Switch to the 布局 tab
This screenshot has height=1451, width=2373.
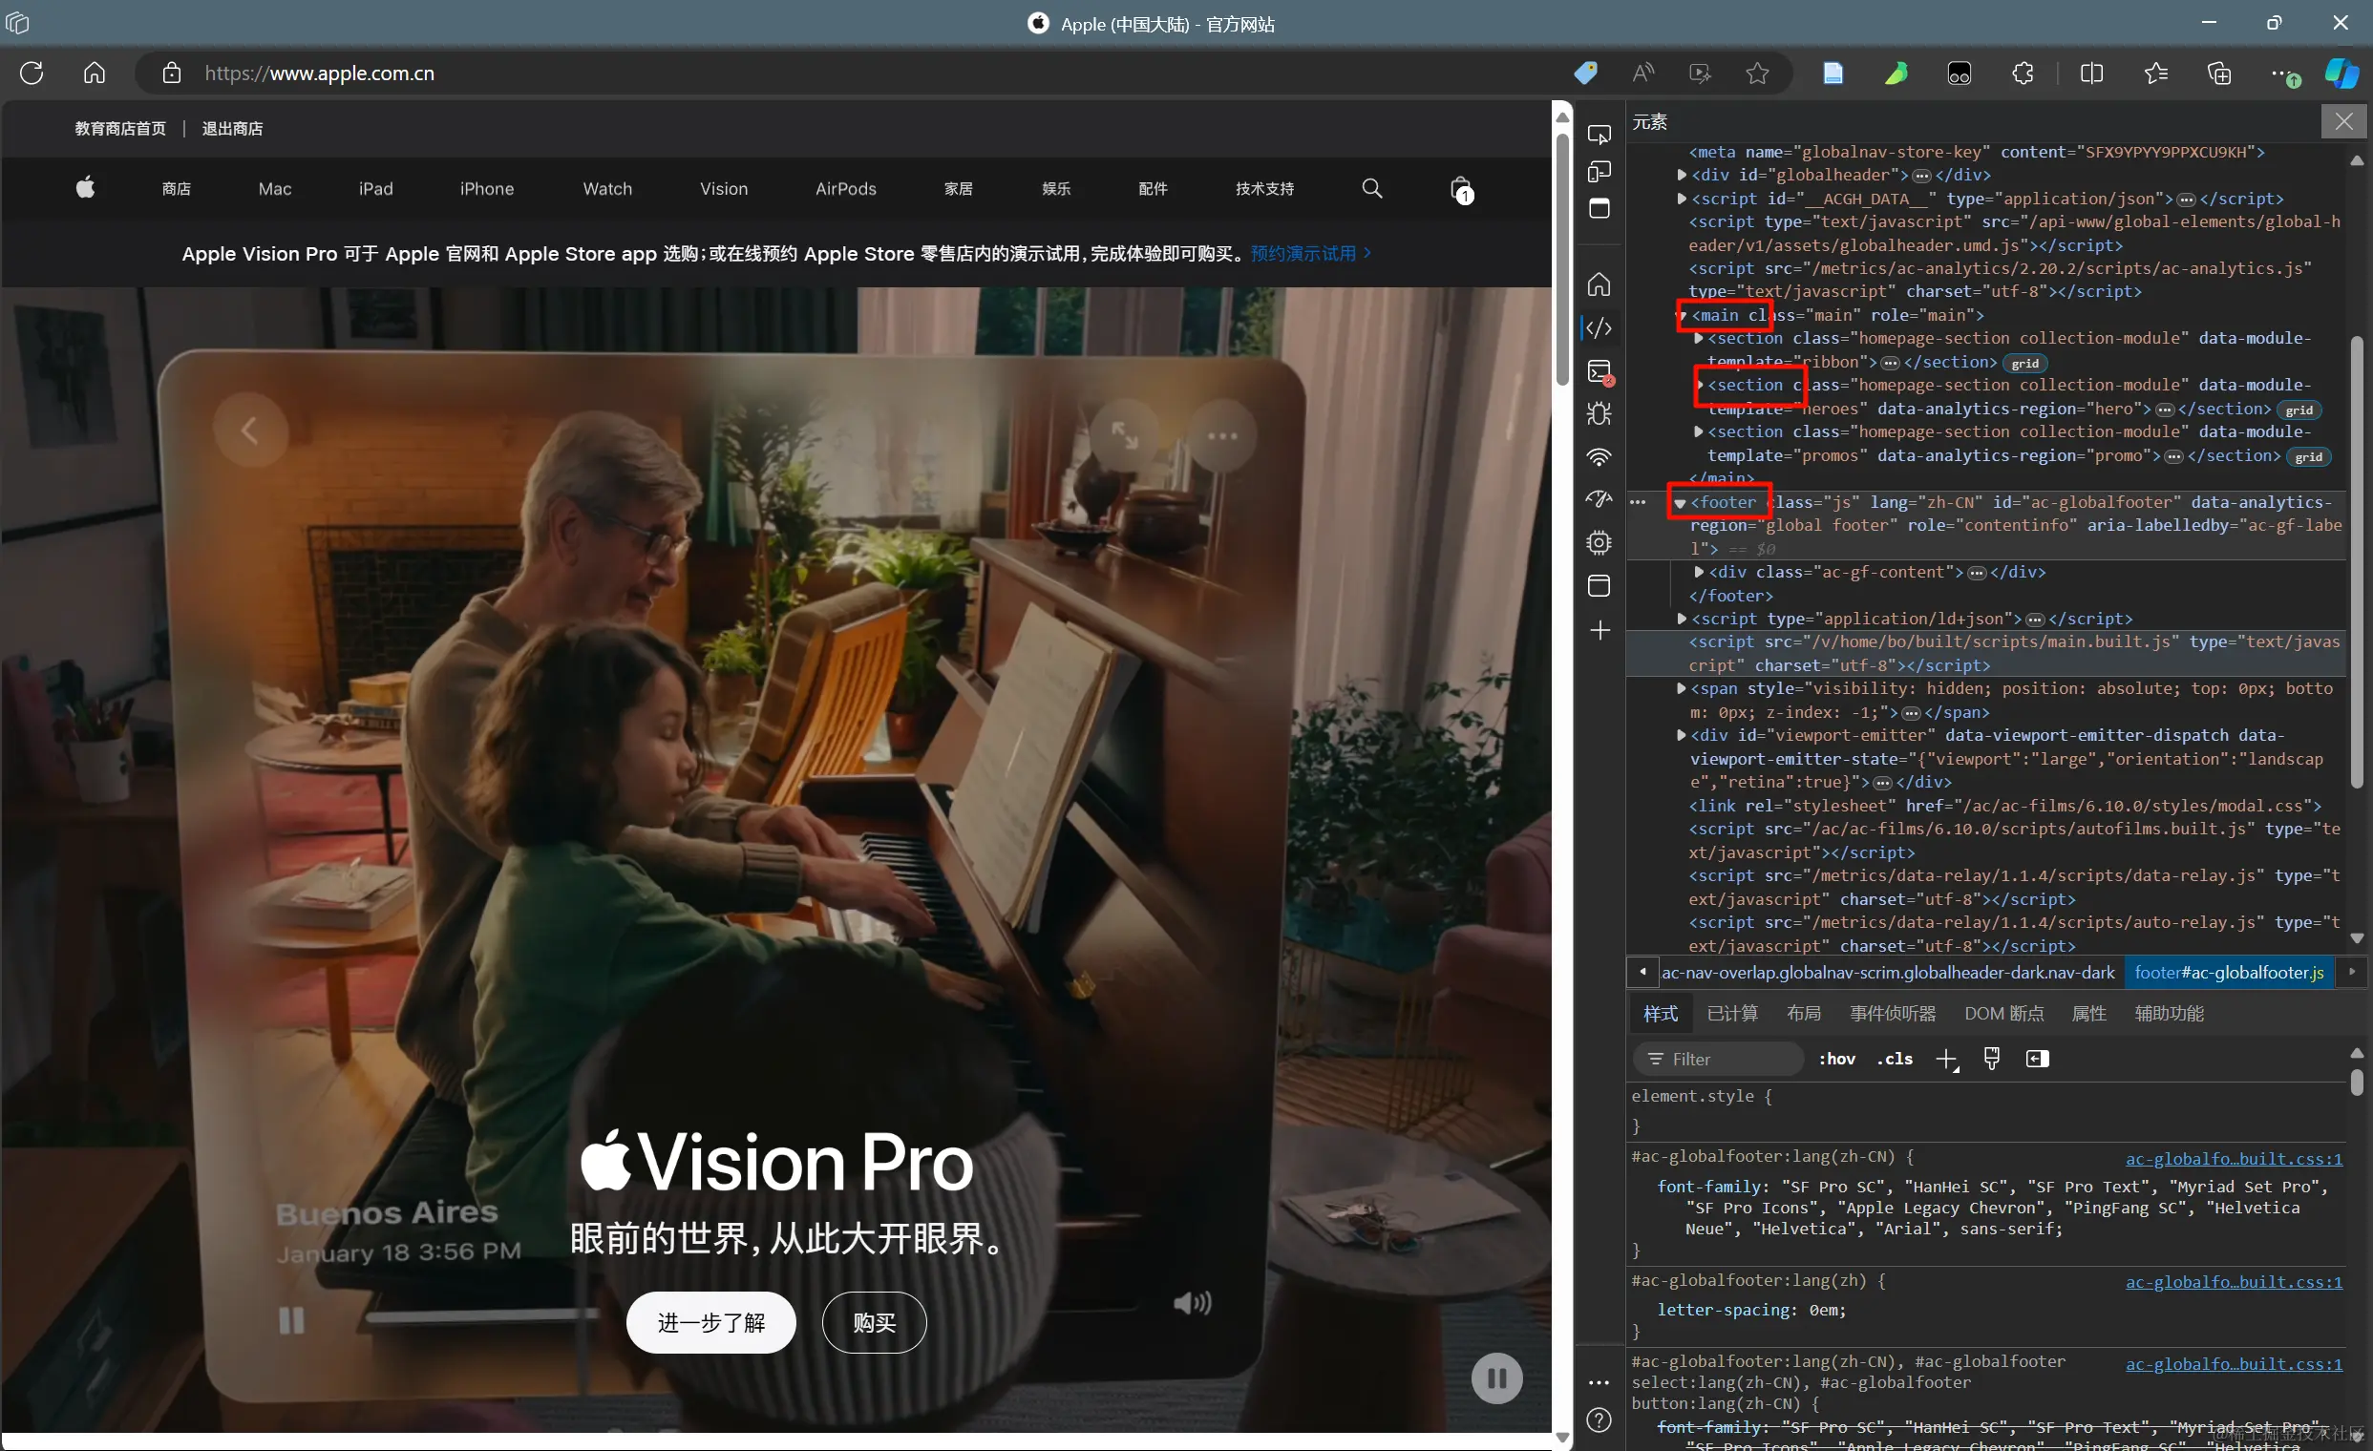pyautogui.click(x=1804, y=1014)
